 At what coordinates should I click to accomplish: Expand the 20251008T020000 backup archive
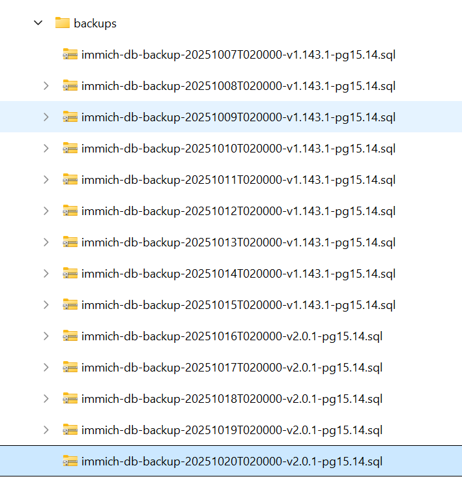coord(46,85)
